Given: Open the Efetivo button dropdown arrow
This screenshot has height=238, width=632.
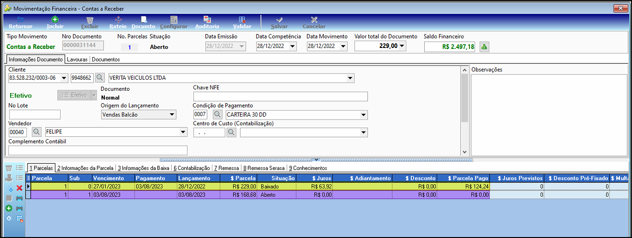Looking at the screenshot, I should point(94,95).
